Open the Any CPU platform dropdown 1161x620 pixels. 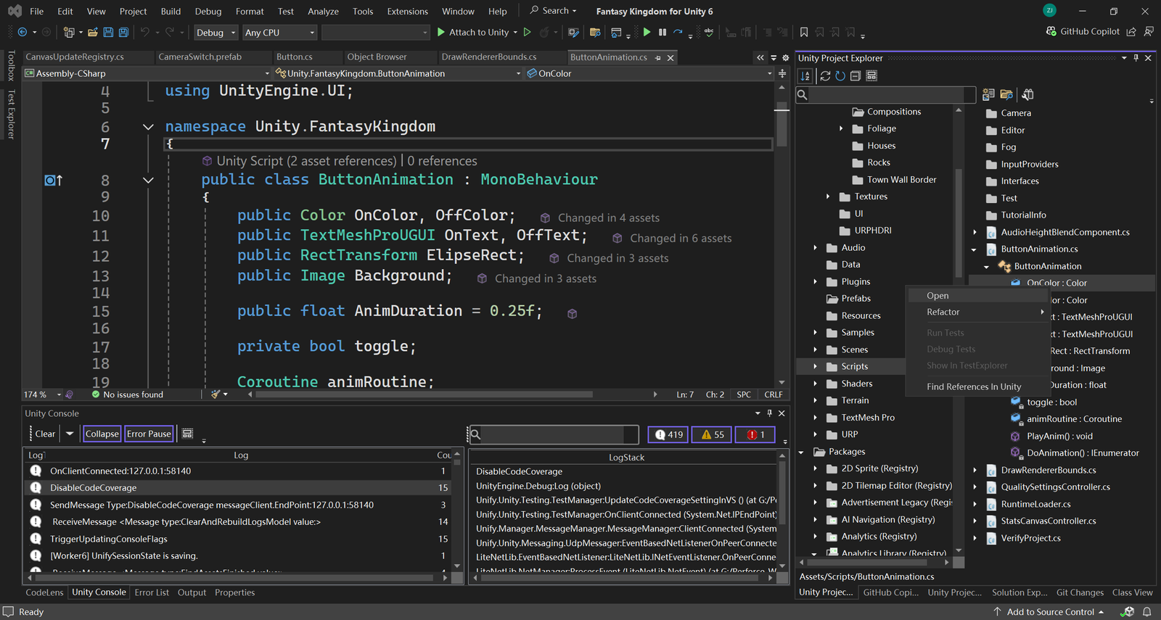(x=279, y=33)
